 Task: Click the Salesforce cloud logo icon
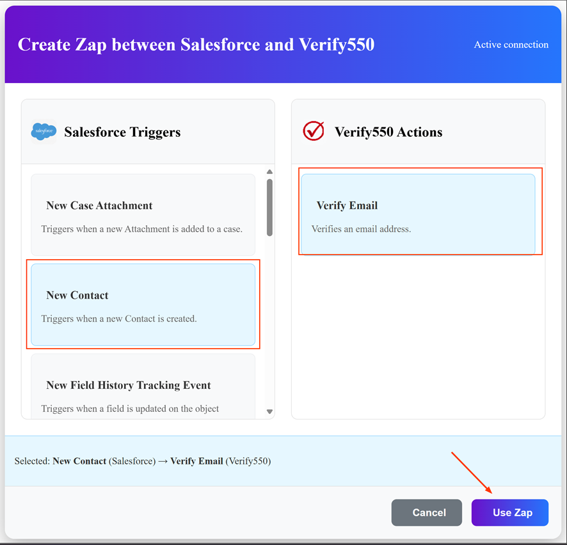pyautogui.click(x=44, y=132)
